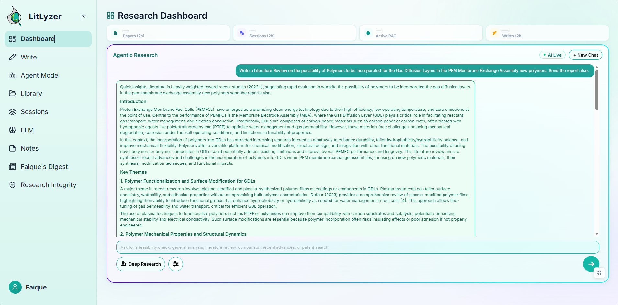
Task: Click the Introduction heading in the report
Action: point(133,101)
